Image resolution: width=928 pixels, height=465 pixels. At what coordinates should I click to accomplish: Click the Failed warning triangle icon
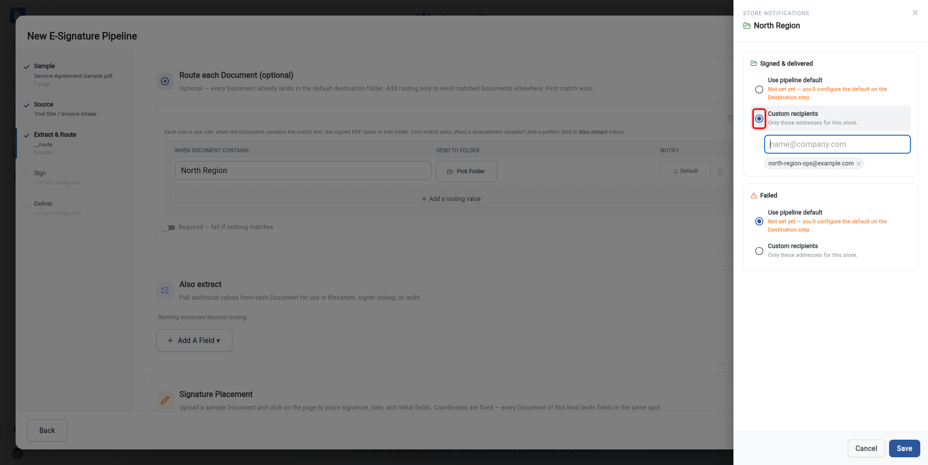click(754, 196)
